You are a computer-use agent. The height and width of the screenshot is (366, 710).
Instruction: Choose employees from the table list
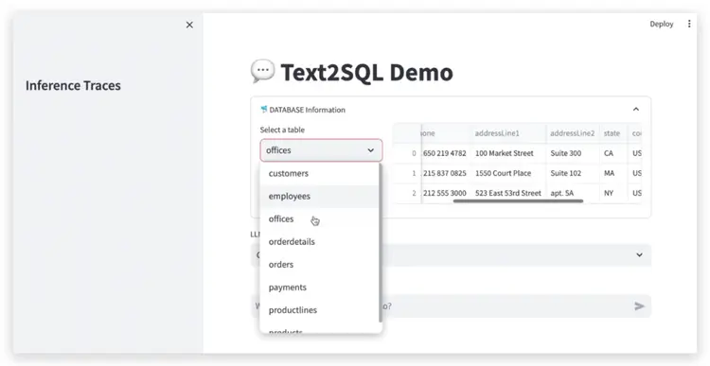tap(319, 197)
